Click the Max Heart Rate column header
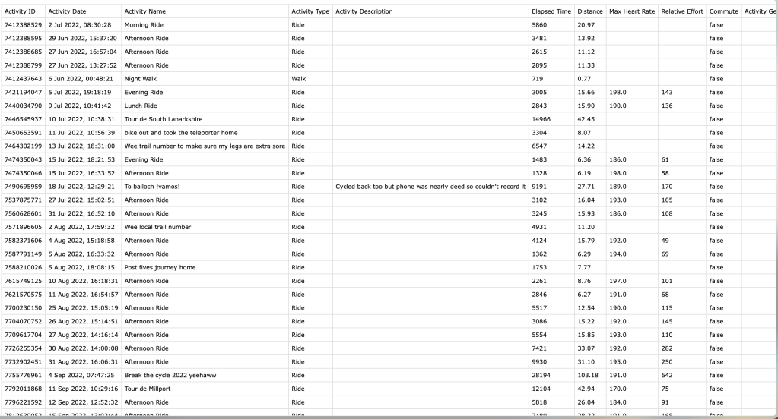 (630, 11)
